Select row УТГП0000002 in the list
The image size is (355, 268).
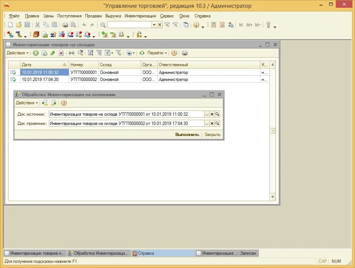(x=139, y=79)
